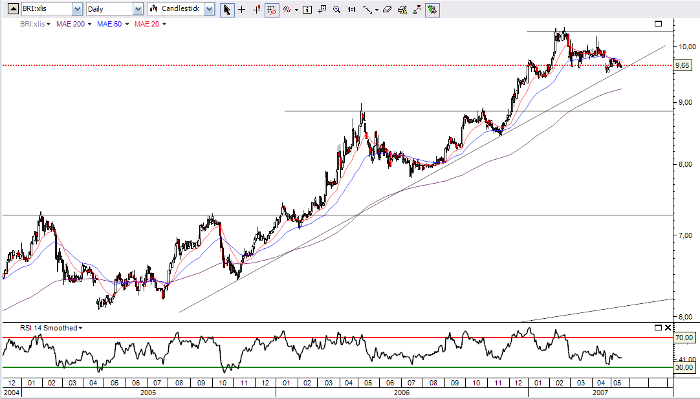Click the magnifier zoom tool
Viewport: 700px width, 399px height.
[337, 9]
